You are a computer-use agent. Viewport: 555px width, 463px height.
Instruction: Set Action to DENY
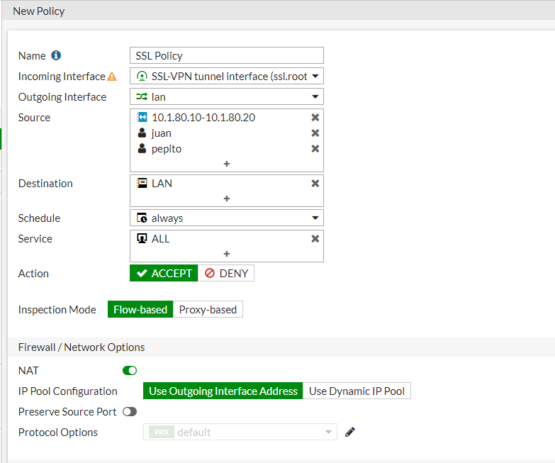tap(226, 274)
